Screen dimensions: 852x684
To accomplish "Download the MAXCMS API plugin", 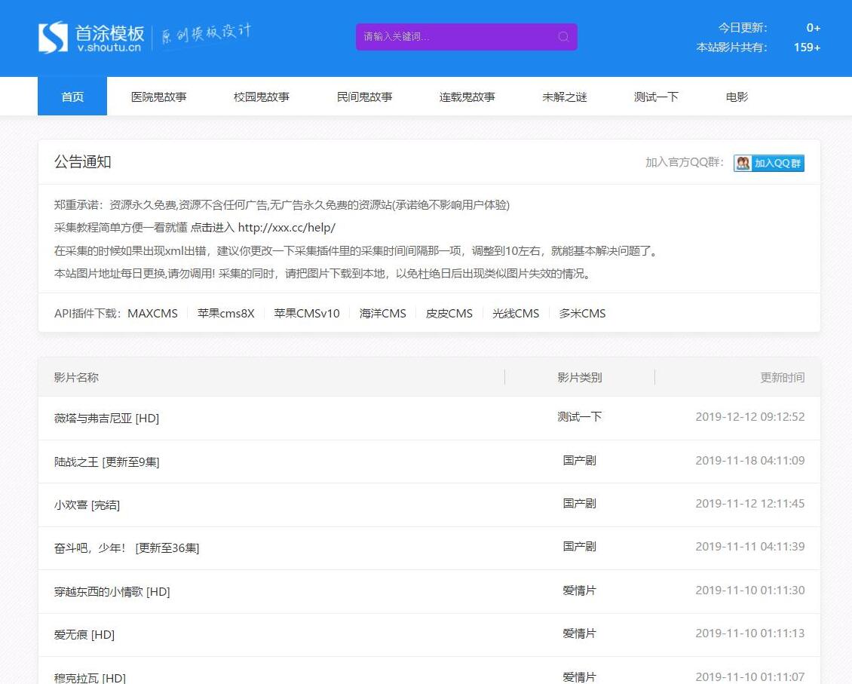I will coord(153,314).
